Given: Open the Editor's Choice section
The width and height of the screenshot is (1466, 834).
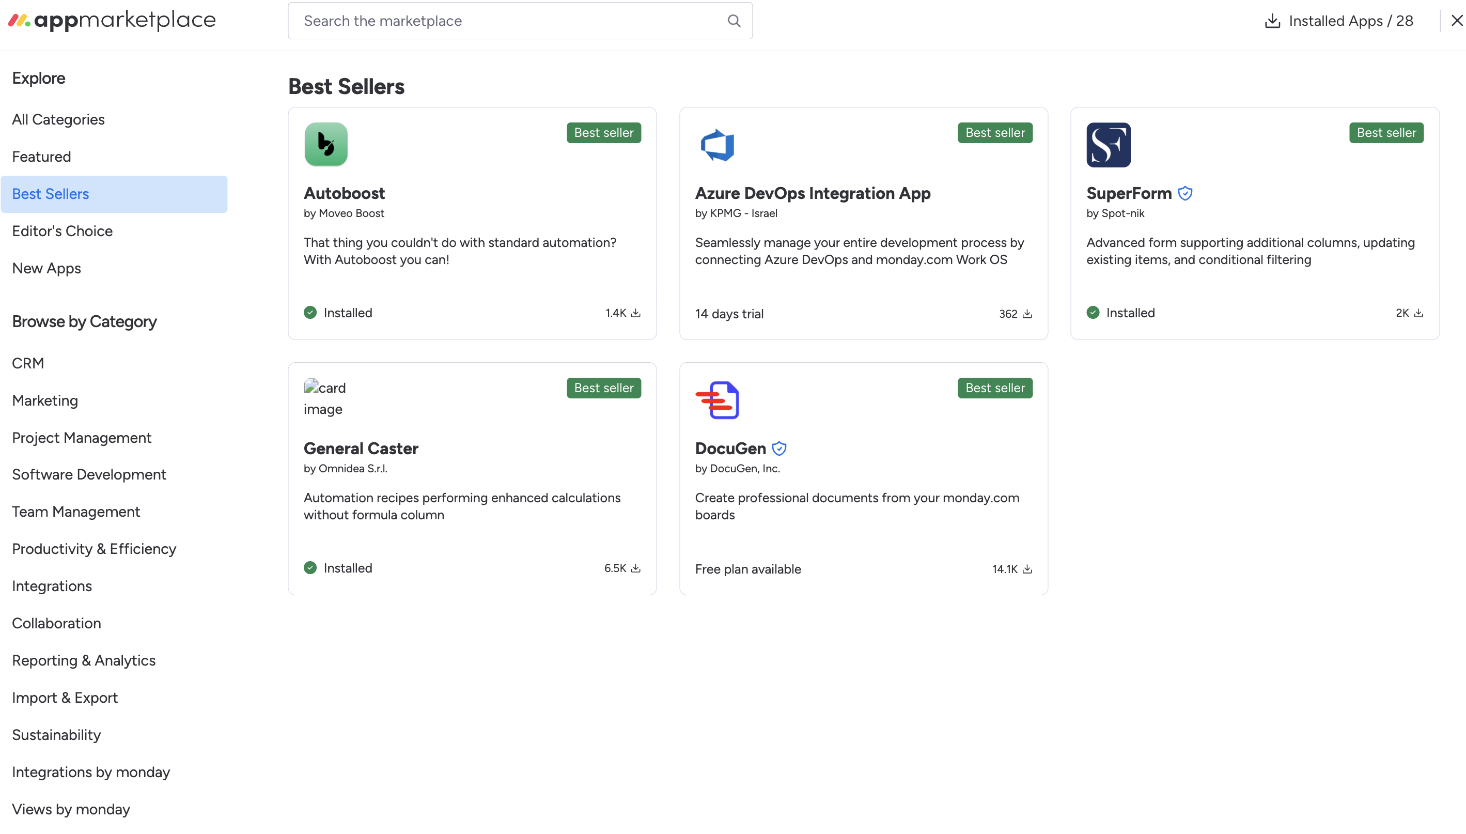Looking at the screenshot, I should (x=63, y=231).
